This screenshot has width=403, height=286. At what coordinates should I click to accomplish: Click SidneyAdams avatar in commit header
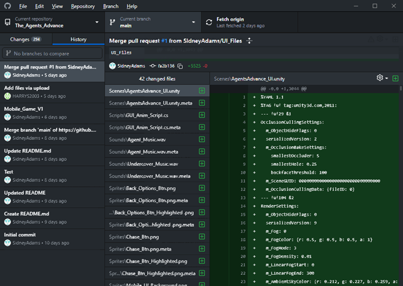pos(113,66)
